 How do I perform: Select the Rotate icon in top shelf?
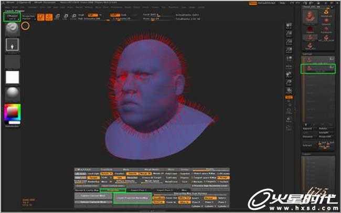(x=74, y=17)
